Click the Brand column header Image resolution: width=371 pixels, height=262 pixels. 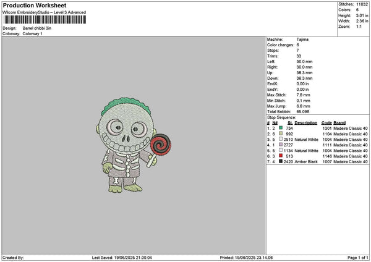[341, 122]
